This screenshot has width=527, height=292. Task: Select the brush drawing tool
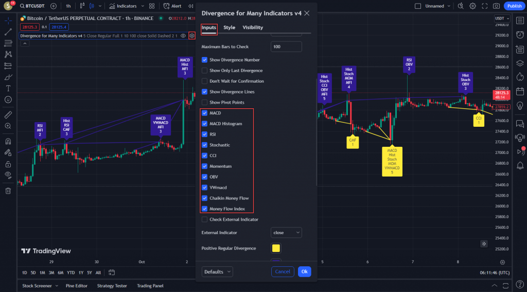pos(8,77)
